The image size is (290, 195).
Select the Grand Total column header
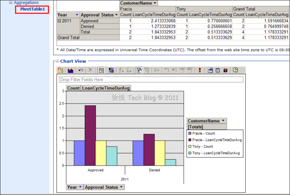click(261, 9)
